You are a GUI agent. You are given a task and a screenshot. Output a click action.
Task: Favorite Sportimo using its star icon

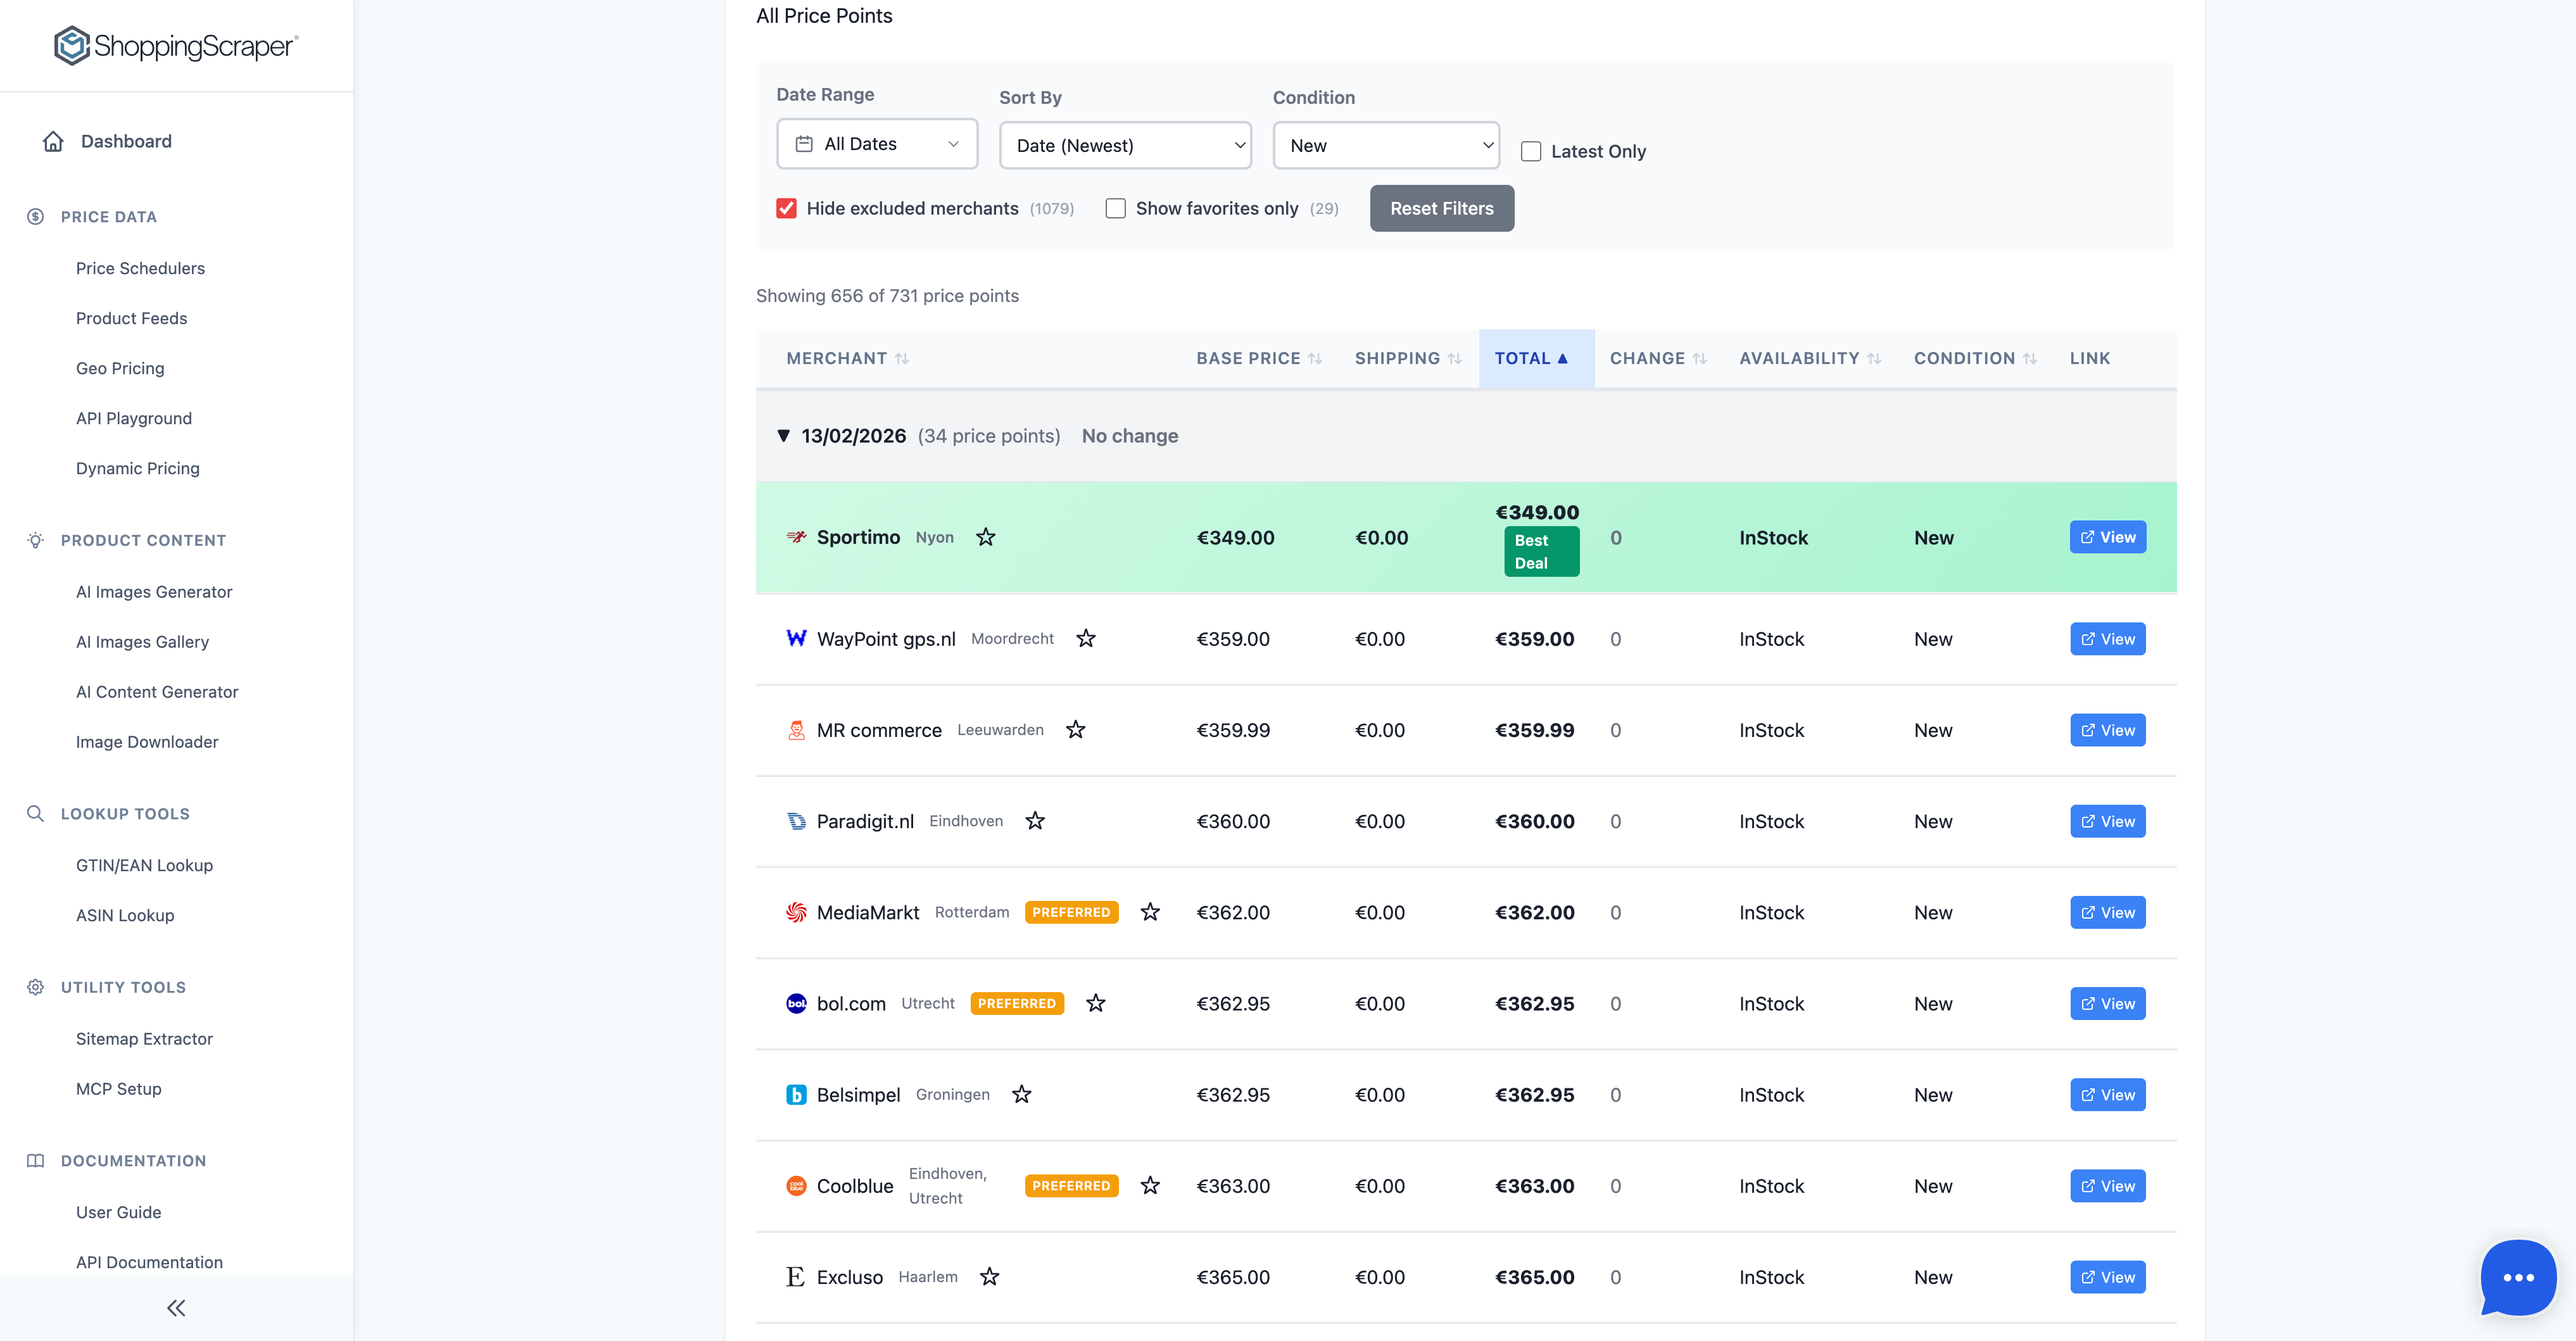(986, 537)
